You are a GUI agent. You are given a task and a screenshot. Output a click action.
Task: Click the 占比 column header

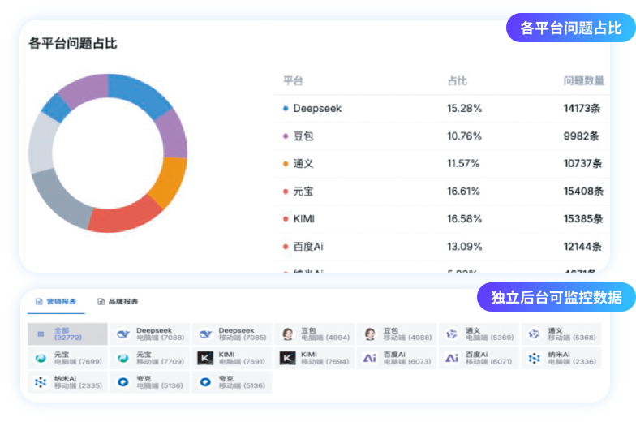pyautogui.click(x=458, y=81)
